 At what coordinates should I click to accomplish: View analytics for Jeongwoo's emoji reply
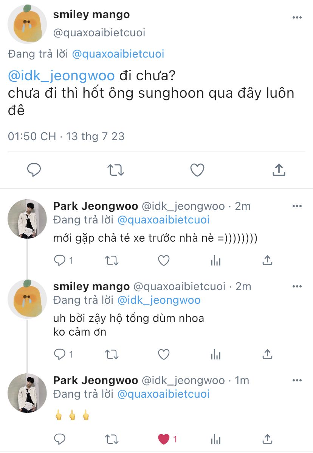215,439
